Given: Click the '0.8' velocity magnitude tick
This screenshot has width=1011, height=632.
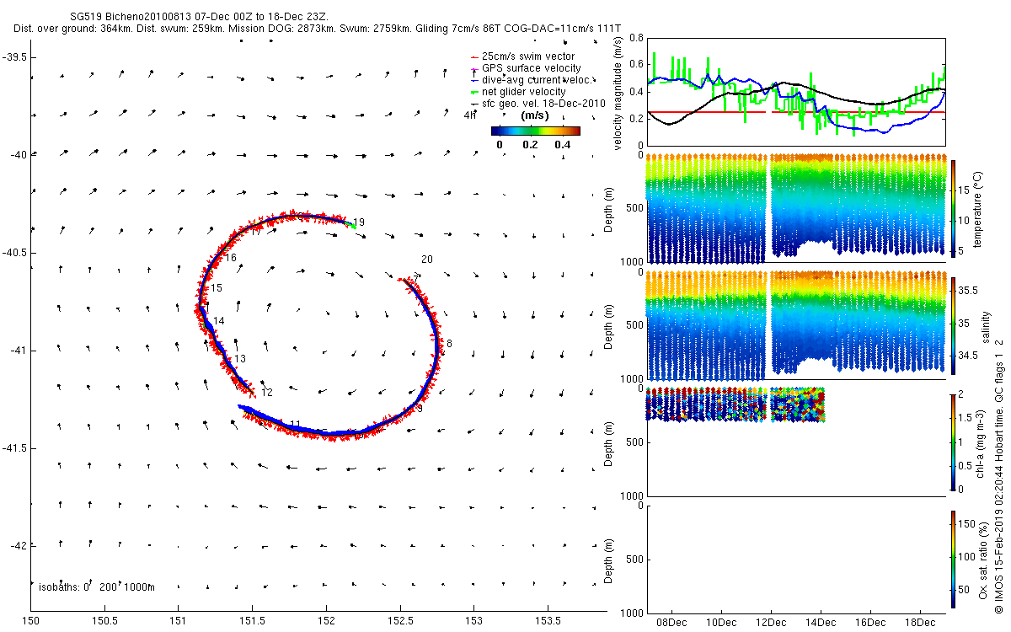Looking at the screenshot, I should [x=636, y=38].
